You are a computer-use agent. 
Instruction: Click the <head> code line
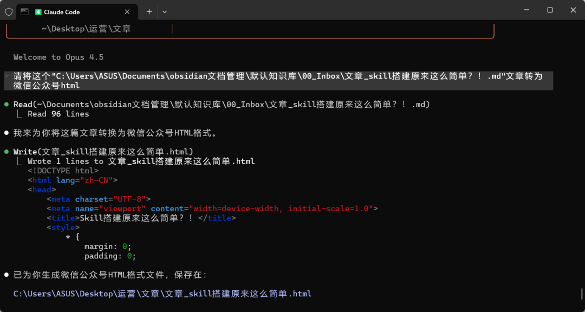pyautogui.click(x=41, y=190)
